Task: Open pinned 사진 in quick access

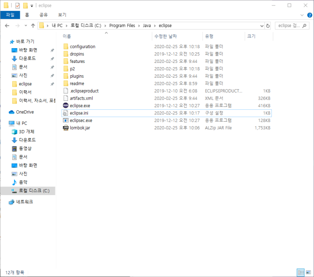Action: [23, 75]
